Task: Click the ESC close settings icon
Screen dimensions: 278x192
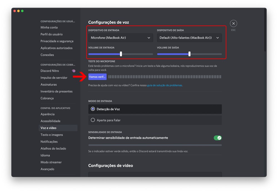Action: (x=234, y=24)
